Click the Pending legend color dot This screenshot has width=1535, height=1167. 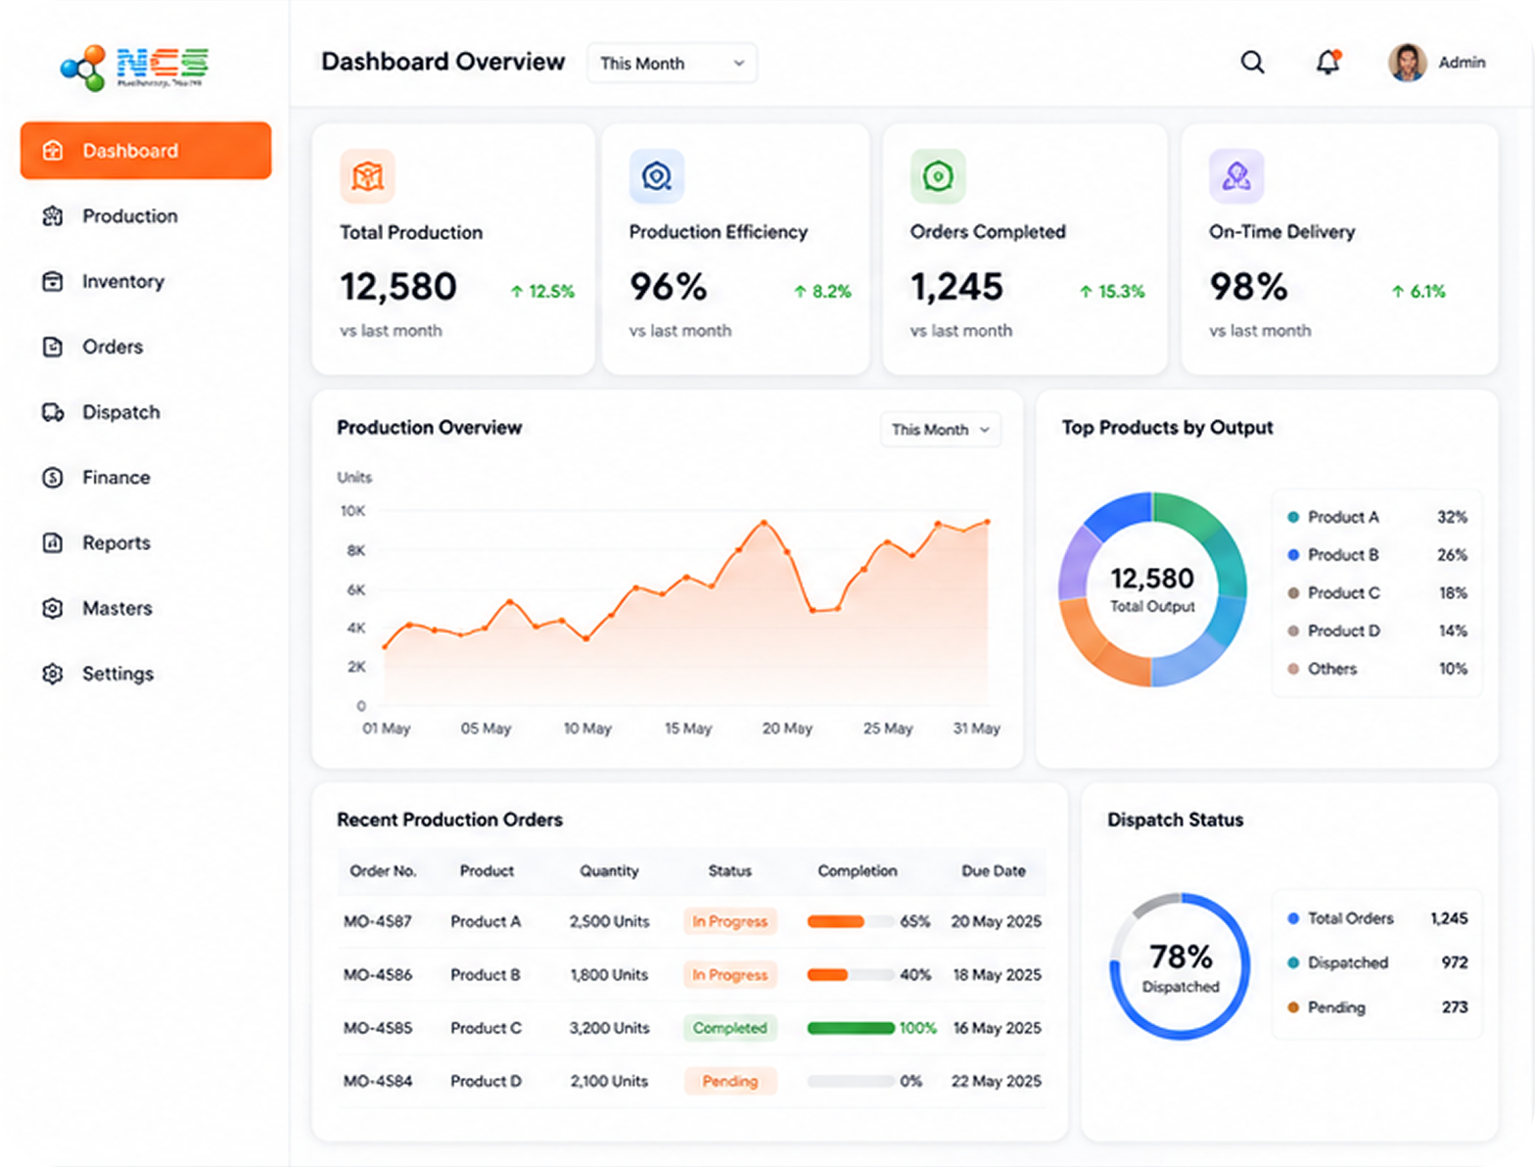tap(1293, 1007)
